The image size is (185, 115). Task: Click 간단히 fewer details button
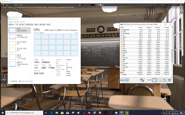click(13, 81)
